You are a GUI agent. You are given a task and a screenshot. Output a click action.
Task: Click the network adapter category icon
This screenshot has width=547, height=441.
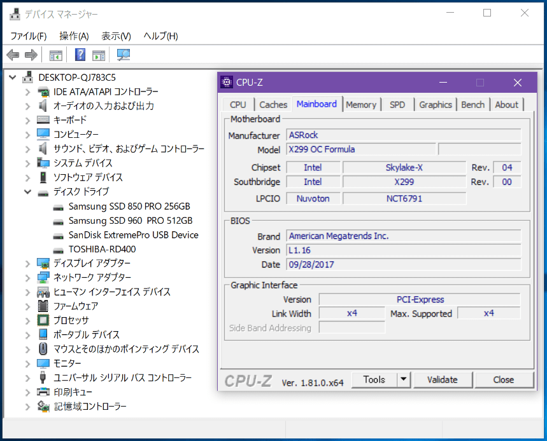(43, 278)
